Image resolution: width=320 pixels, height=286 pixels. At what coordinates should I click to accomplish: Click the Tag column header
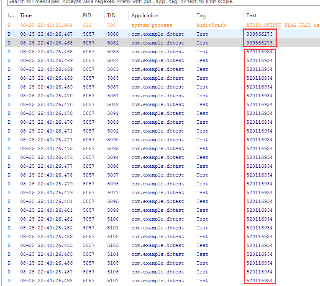201,16
